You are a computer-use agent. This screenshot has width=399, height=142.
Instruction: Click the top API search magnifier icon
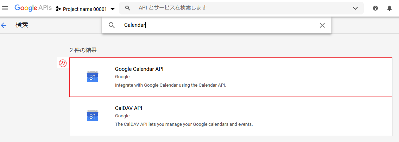(128, 8)
